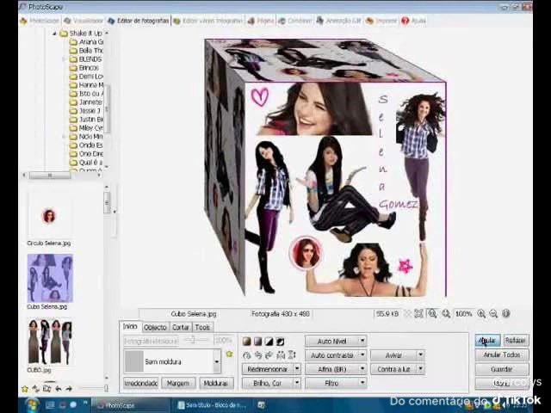Open the photo info icon in status bar
This screenshot has height=413, width=551.
[x=506, y=313]
